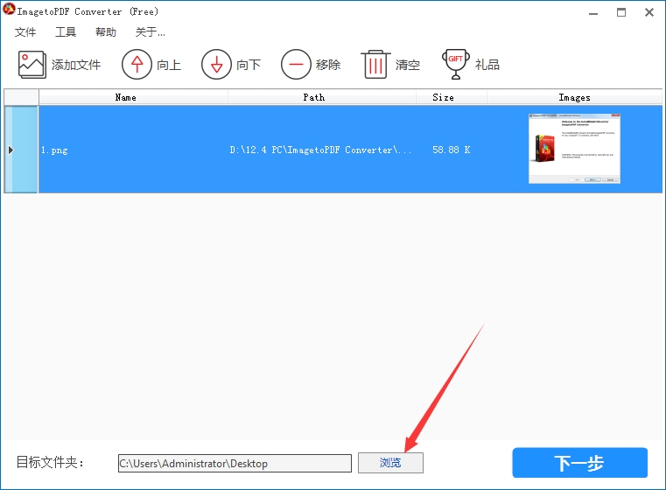Image resolution: width=666 pixels, height=490 pixels.
Task: Click the Images column header
Action: (x=574, y=97)
